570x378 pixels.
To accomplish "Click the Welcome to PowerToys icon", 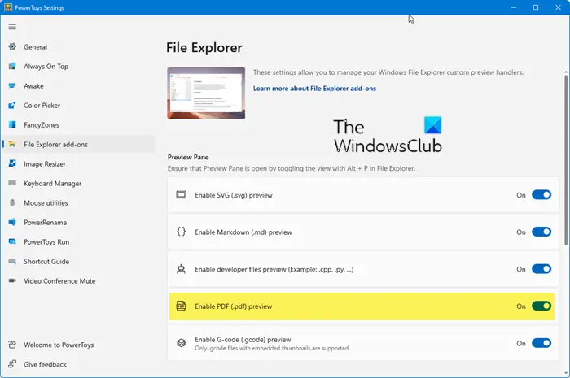I will pyautogui.click(x=12, y=345).
